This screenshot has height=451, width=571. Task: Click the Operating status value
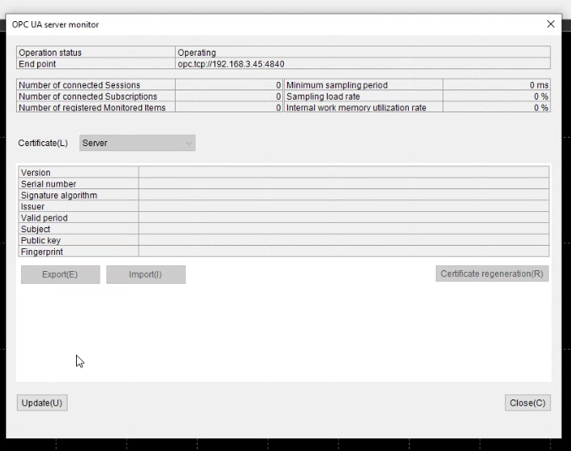point(197,52)
